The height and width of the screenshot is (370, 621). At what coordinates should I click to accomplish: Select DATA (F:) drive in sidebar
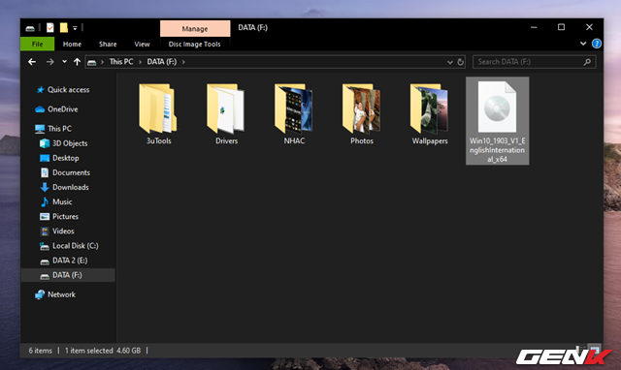pyautogui.click(x=68, y=275)
